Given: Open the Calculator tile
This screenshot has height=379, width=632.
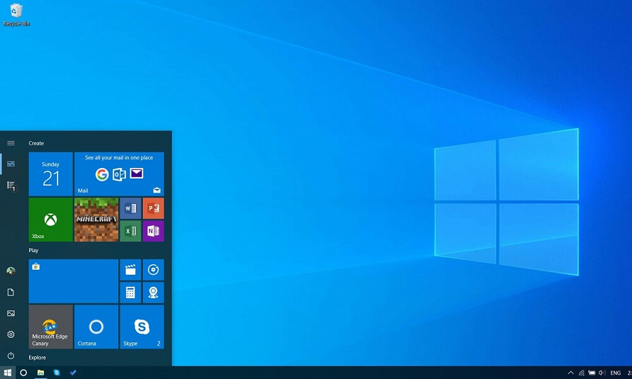Looking at the screenshot, I should [130, 292].
